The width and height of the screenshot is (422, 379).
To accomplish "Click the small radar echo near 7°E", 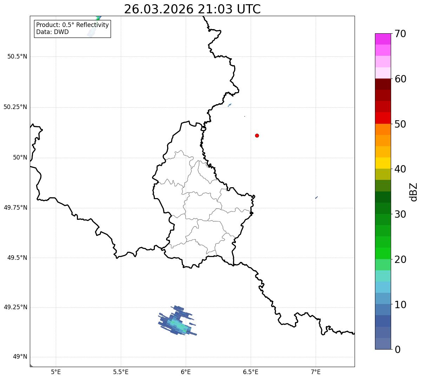I will (316, 197).
